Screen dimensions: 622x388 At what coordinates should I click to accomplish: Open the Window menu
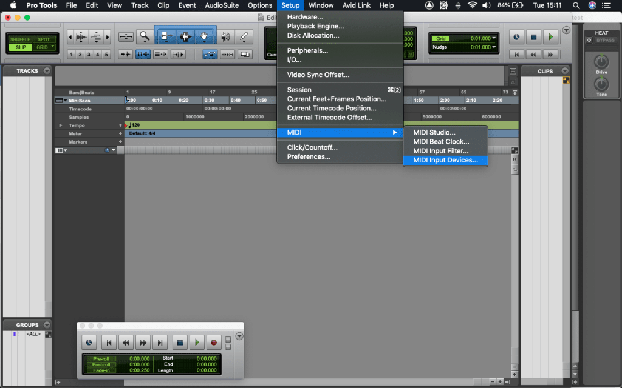321,5
